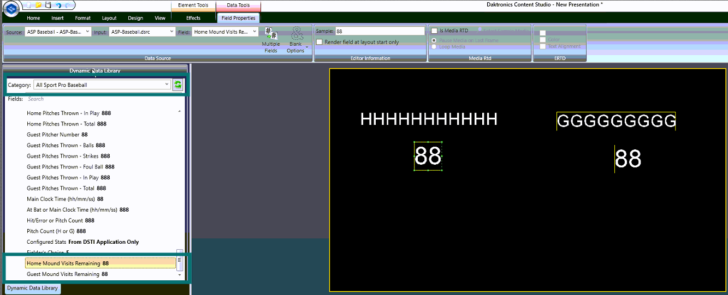Click the Dynamic Data Library bottom tab

pos(32,288)
